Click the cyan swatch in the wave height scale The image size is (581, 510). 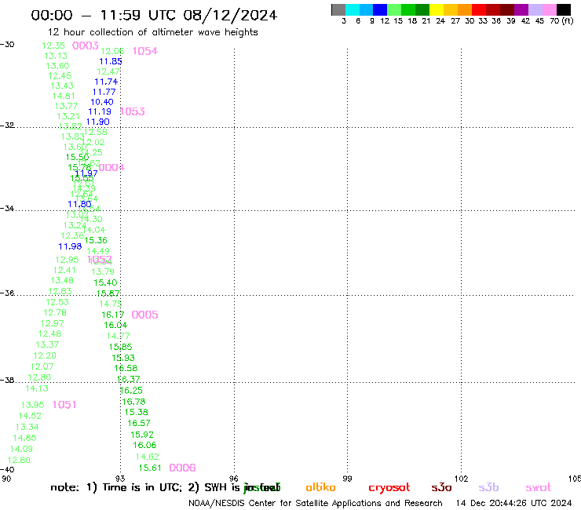point(353,9)
